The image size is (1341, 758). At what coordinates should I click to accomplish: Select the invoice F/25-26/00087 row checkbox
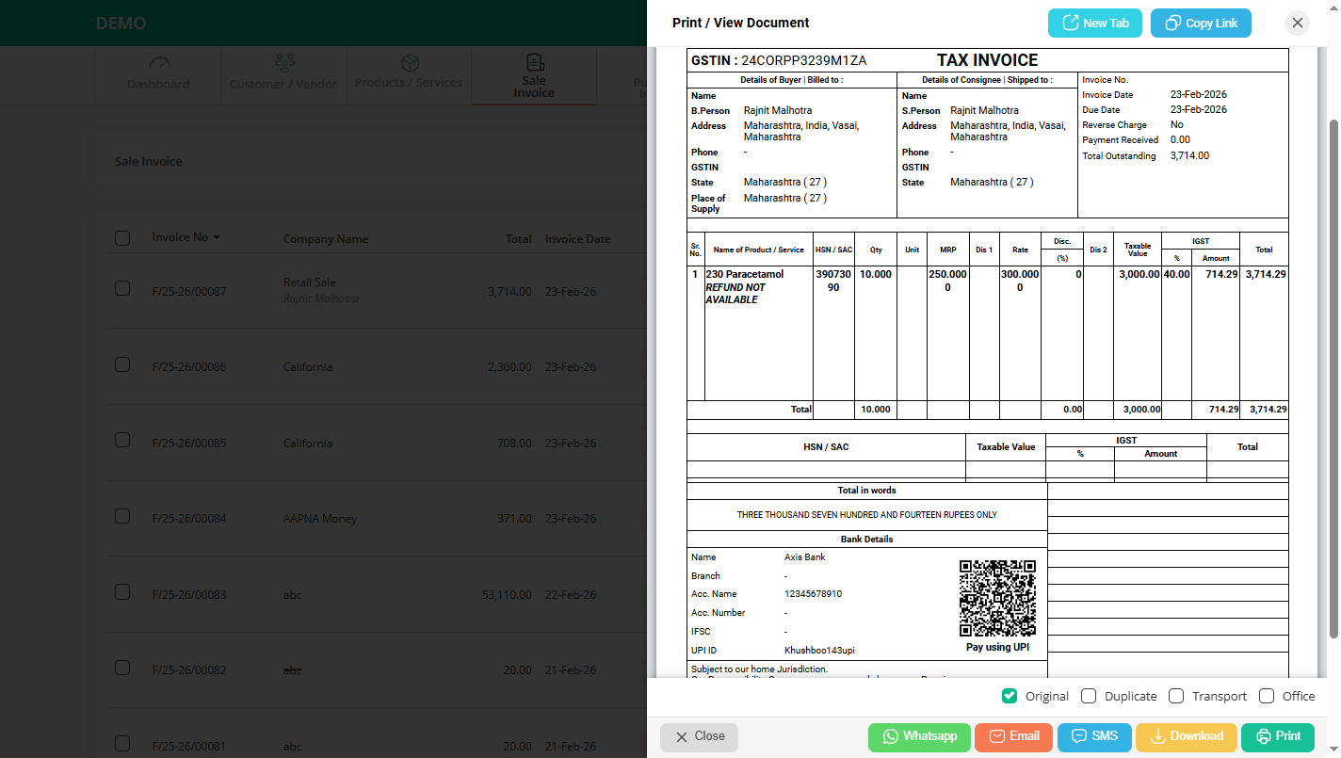tap(122, 288)
